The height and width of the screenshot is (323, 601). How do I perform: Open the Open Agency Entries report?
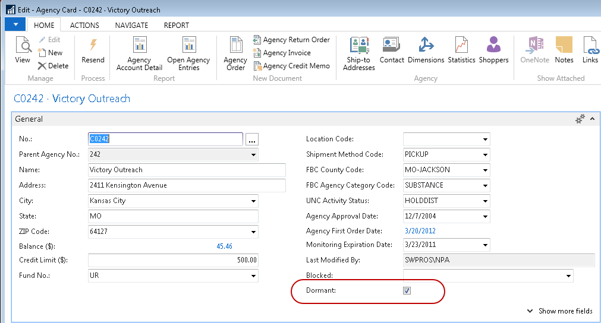pos(188,53)
